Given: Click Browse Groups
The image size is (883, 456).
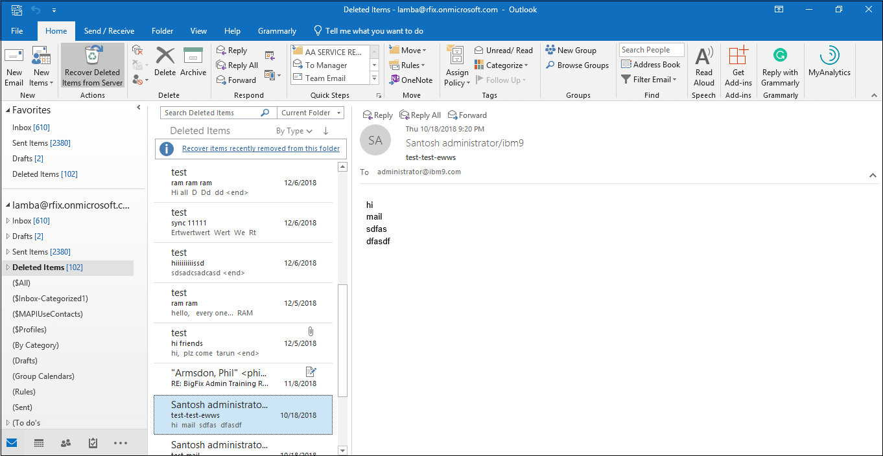Looking at the screenshot, I should click(x=577, y=65).
